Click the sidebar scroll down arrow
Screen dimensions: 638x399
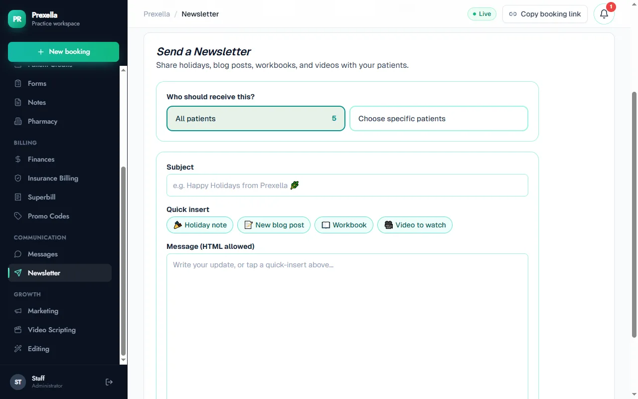pyautogui.click(x=123, y=360)
